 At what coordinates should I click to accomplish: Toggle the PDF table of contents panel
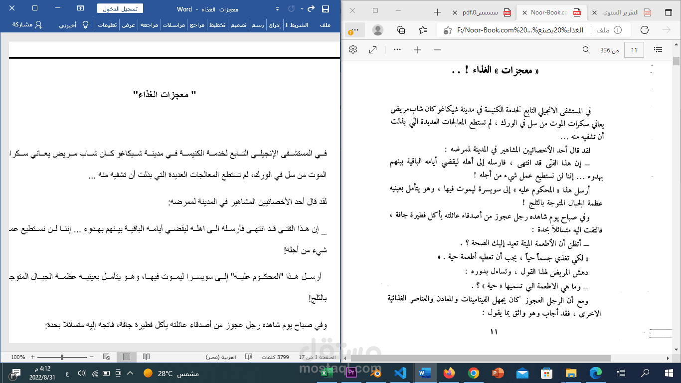[658, 50]
